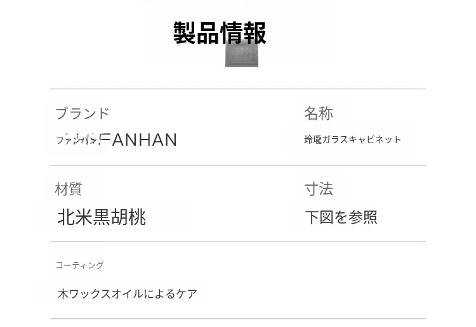Image resolution: width=476 pixels, height=327 pixels.
Task: Select the 名称 field label
Action: point(319,114)
